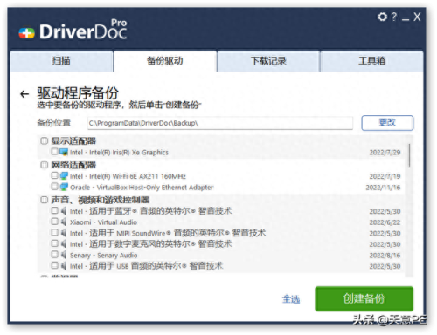Click speaker icon of Senary Audio
The image size is (437, 335).
pyautogui.click(x=64, y=255)
